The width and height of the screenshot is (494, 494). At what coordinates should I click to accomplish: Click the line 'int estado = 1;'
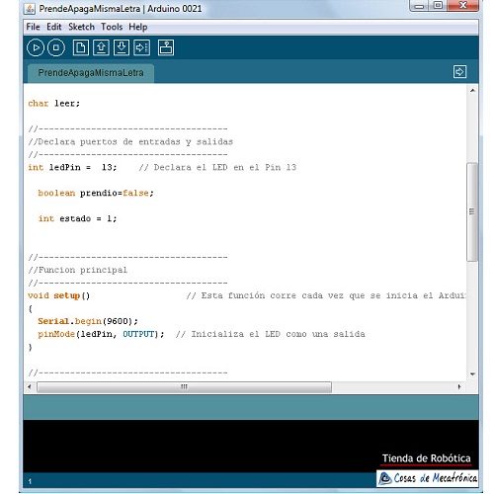pyautogui.click(x=77, y=218)
